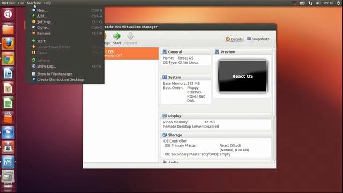Open LibreOffice Calc from the launcher

8,103
